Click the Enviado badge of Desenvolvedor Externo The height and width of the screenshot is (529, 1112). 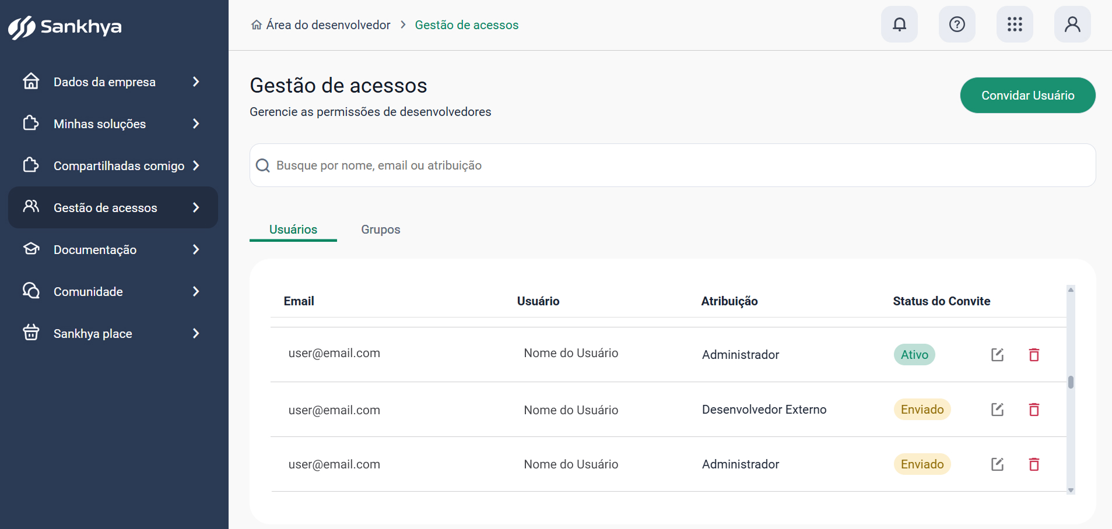point(922,410)
